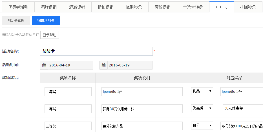Open the 团购秒杀 tab
This screenshot has height=132, width=263.
[134, 7]
